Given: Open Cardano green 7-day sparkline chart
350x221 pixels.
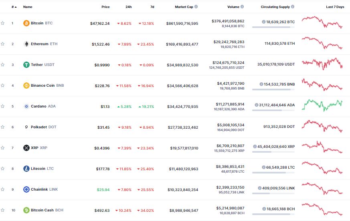Looking at the screenshot, I should coord(322,105).
